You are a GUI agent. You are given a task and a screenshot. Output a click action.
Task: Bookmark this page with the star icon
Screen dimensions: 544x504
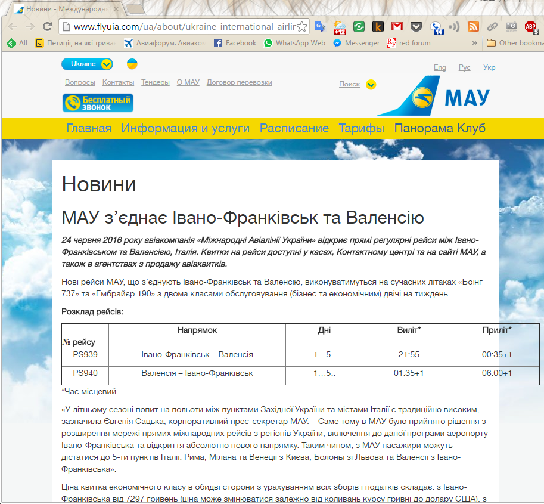[x=302, y=27]
